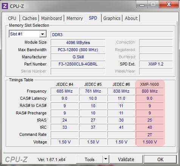Viewport: 180px width, 166px height.
Task: Click the Module Size label
Action: [x=36, y=42]
